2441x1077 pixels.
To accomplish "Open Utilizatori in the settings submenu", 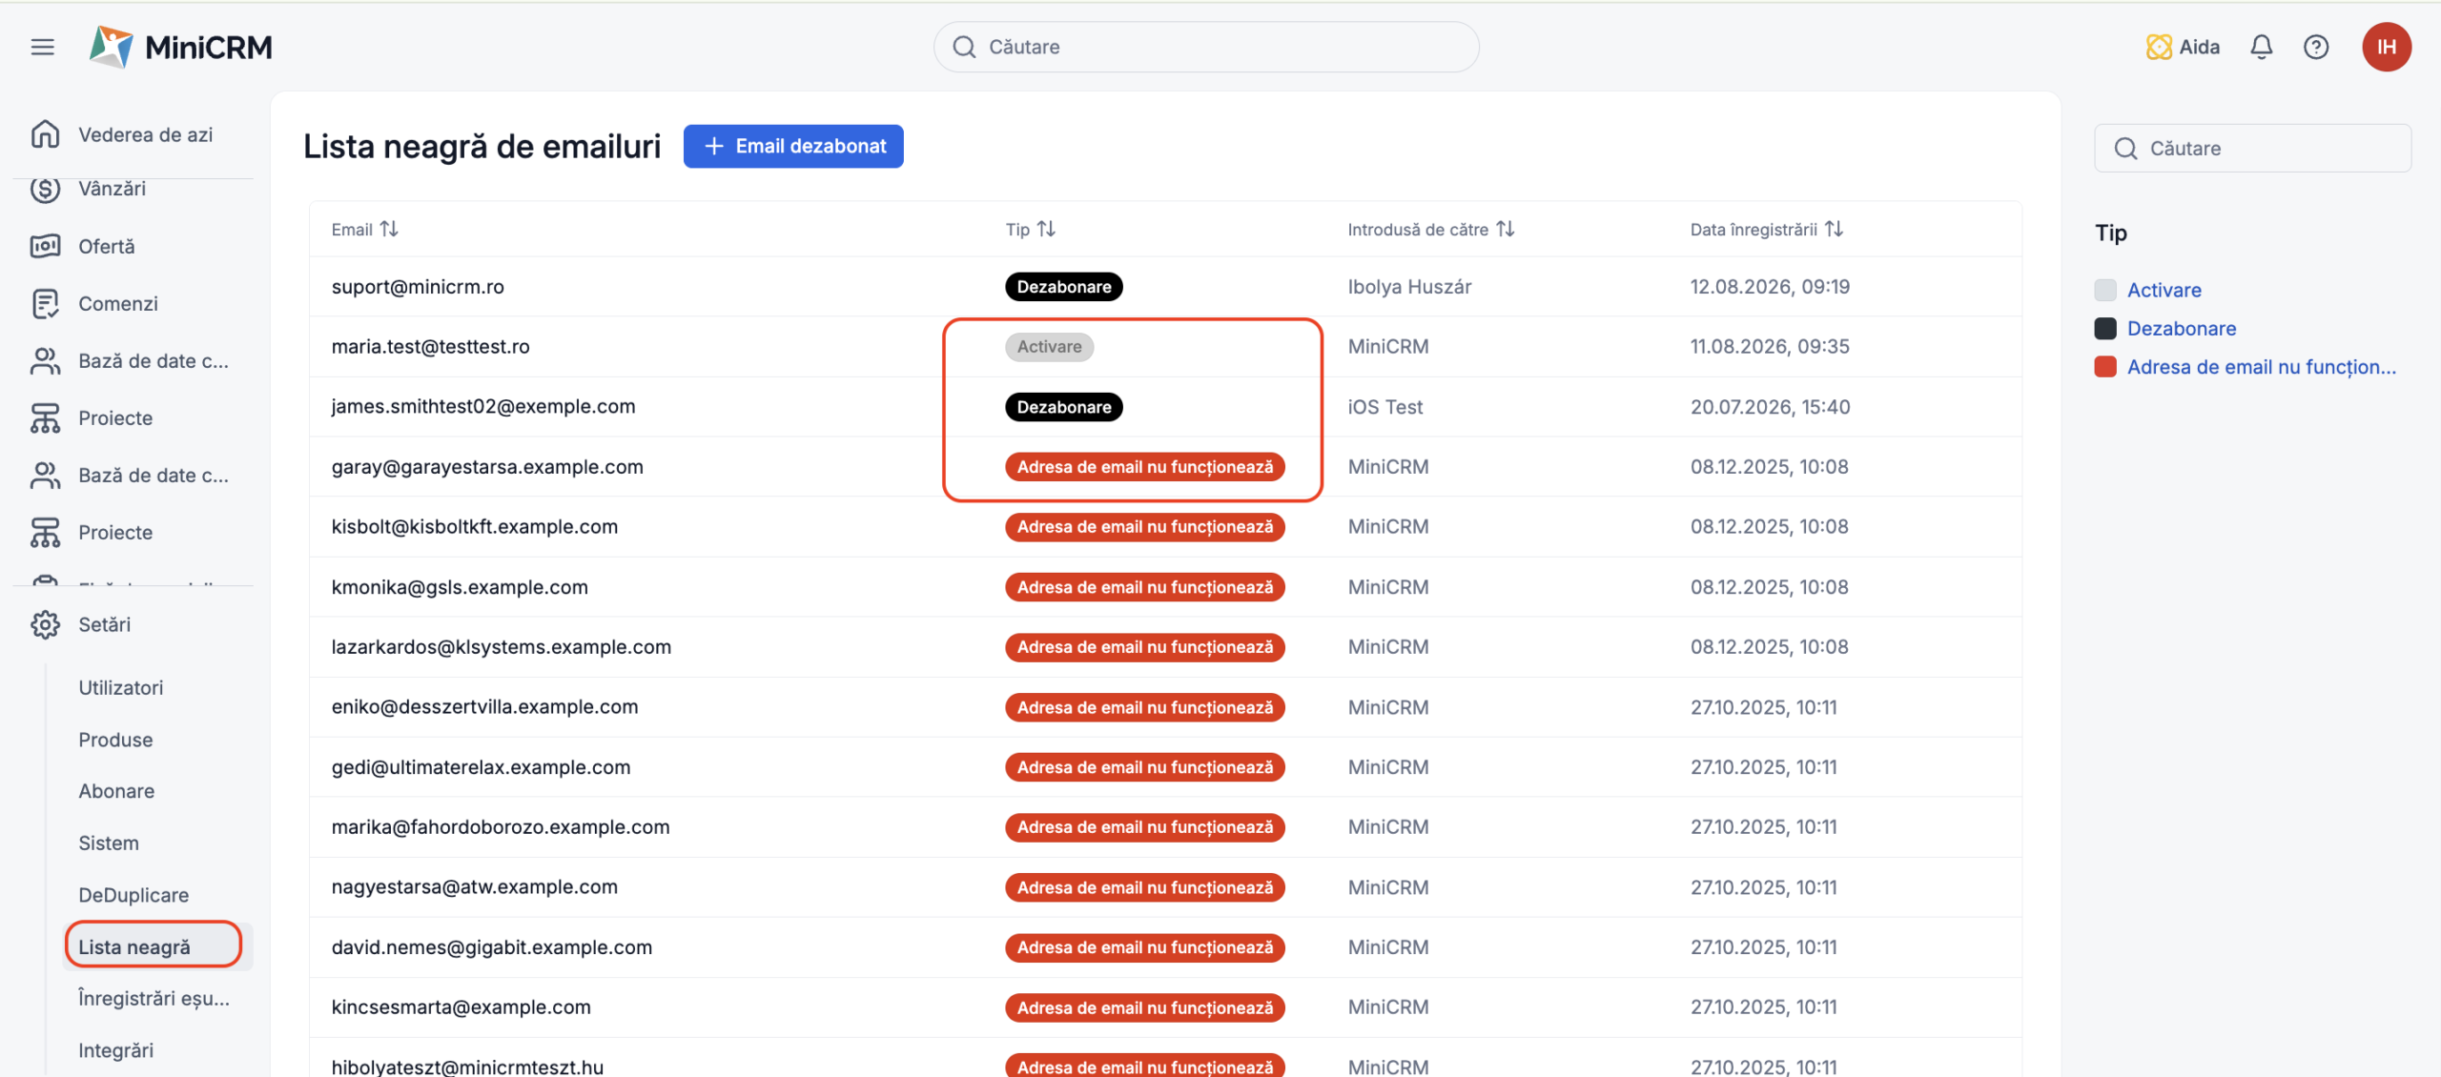I will click(121, 687).
